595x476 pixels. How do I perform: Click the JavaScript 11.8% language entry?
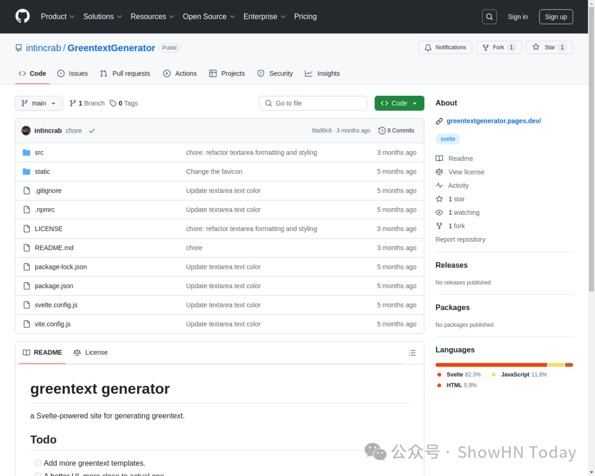[519, 375]
